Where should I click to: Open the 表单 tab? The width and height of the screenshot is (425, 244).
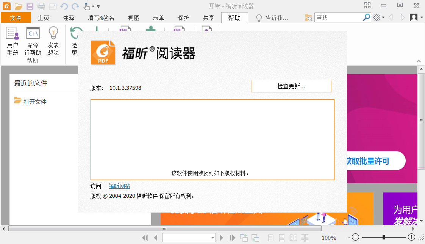tap(159, 18)
